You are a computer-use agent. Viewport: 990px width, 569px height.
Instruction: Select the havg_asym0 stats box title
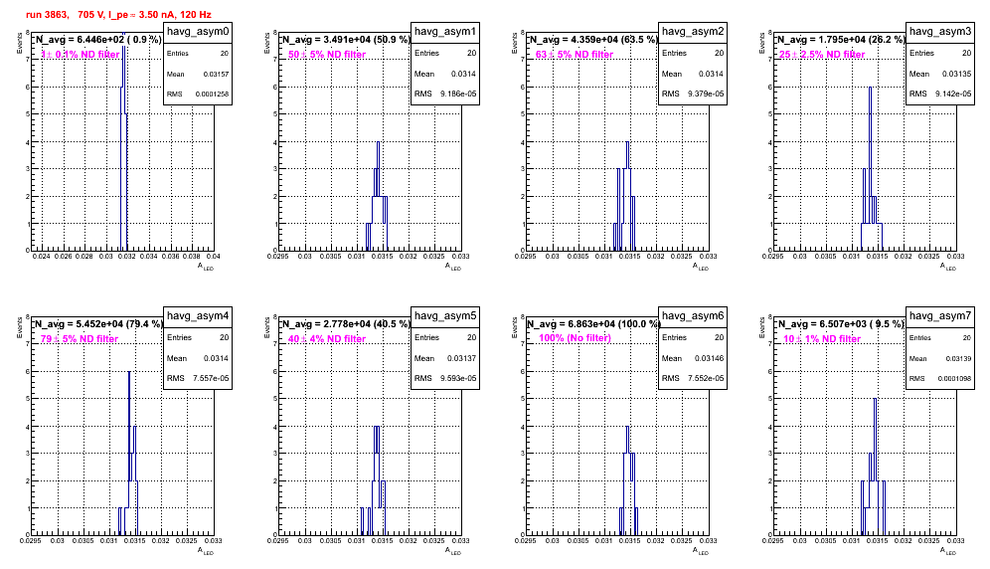(198, 31)
